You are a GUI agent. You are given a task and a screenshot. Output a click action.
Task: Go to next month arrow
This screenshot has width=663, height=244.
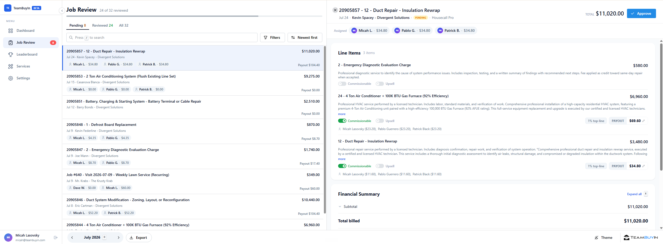point(118,238)
